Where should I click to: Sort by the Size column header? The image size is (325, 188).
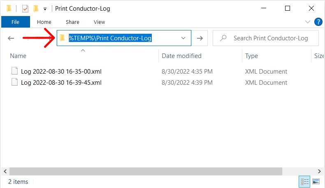tap(319, 56)
